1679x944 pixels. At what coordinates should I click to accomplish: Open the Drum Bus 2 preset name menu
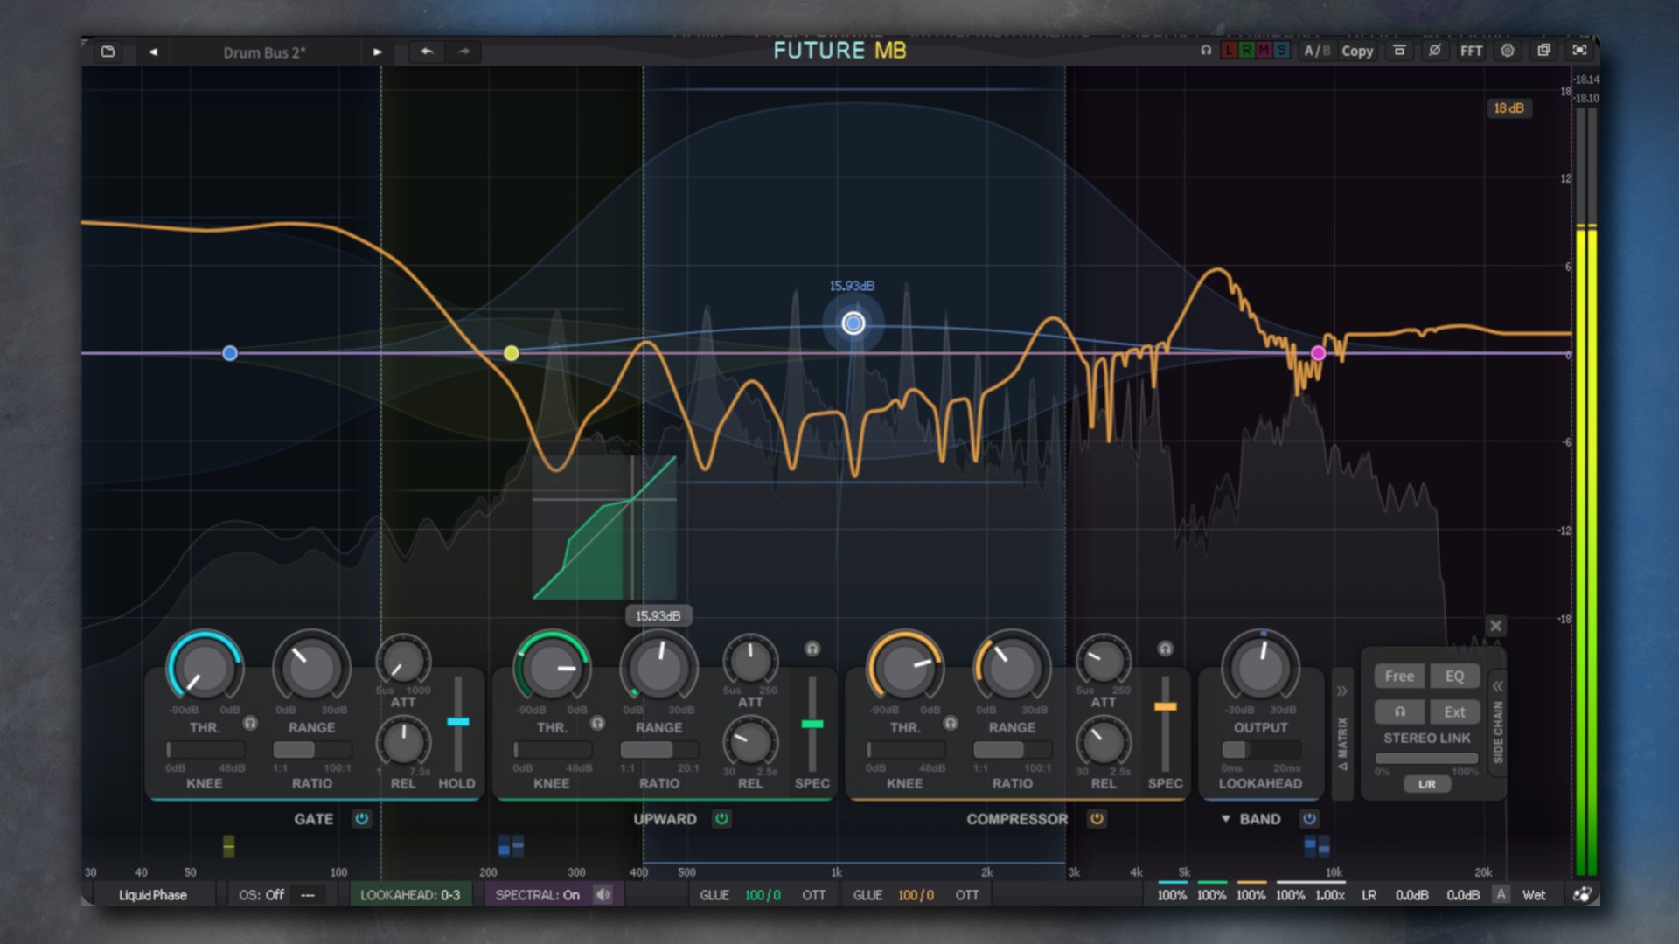[x=264, y=52]
